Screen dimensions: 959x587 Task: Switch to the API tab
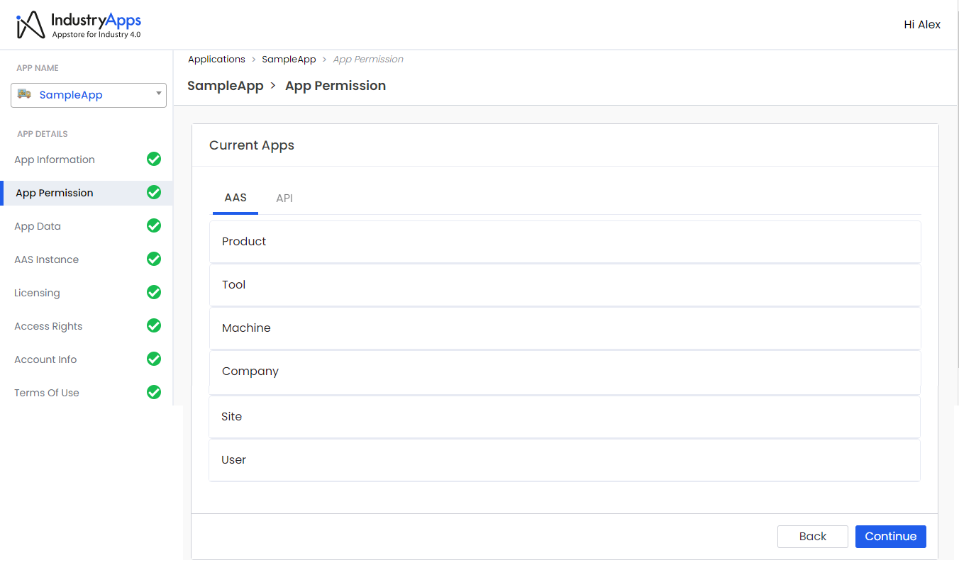(x=284, y=199)
